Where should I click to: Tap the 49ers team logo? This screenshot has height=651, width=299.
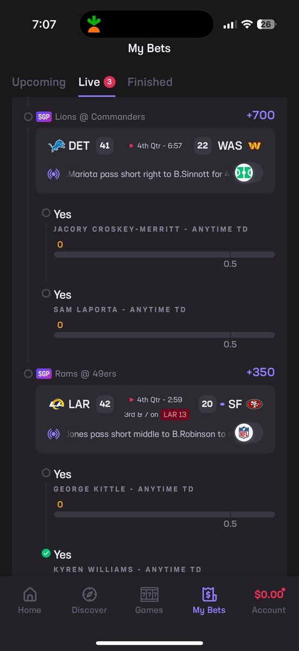[255, 404]
